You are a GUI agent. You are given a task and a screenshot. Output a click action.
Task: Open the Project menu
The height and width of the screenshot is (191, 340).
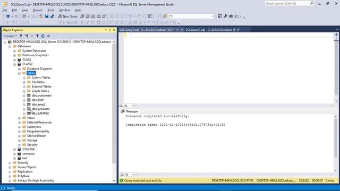(x=38, y=10)
